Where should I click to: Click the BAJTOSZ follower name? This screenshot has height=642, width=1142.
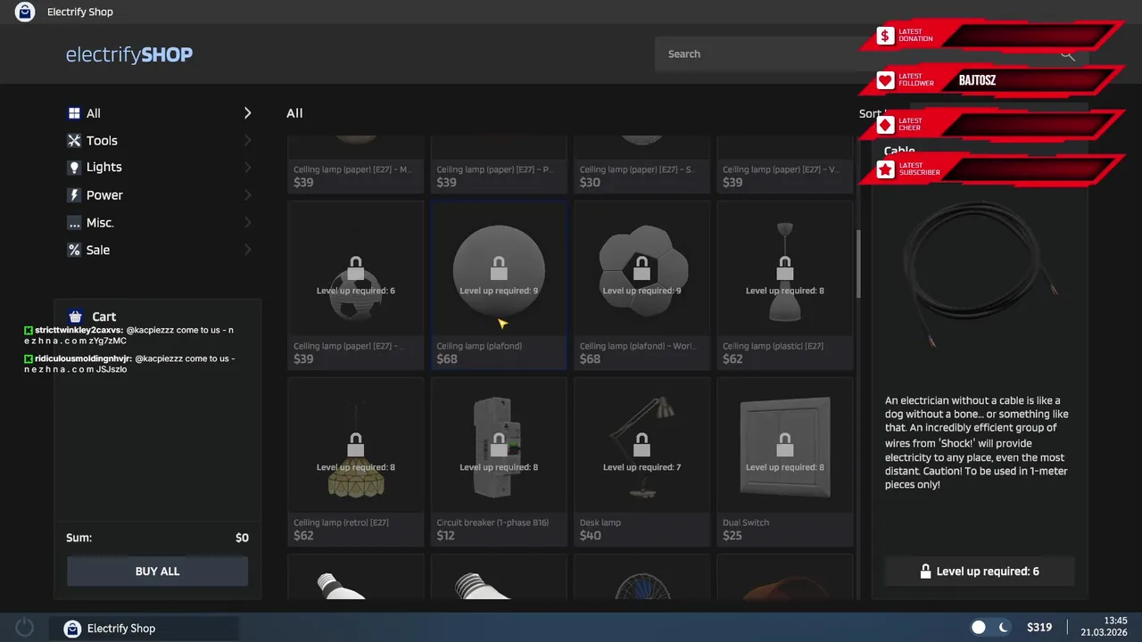(x=977, y=80)
